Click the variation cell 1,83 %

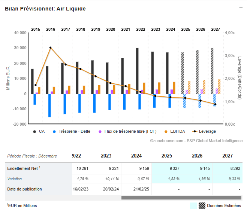point(174,179)
